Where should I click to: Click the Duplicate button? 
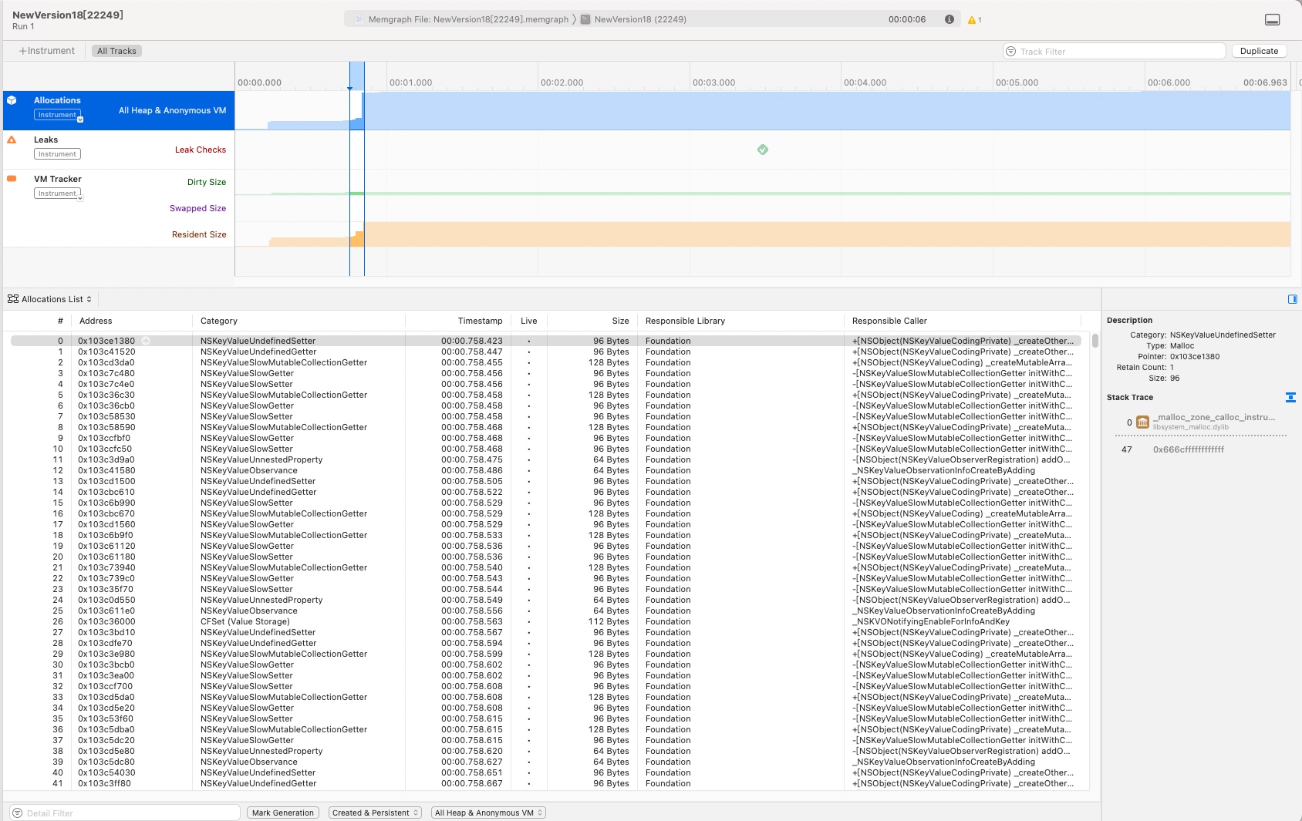pyautogui.click(x=1259, y=51)
